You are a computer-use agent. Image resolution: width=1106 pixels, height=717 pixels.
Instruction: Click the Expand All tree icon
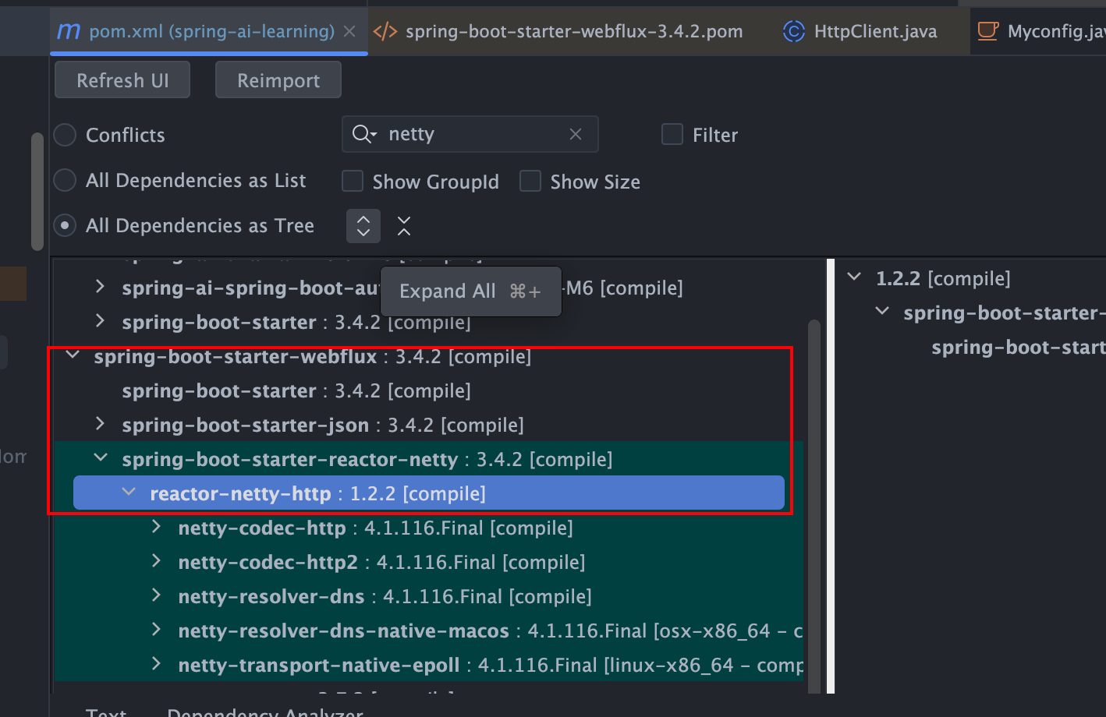click(x=363, y=226)
